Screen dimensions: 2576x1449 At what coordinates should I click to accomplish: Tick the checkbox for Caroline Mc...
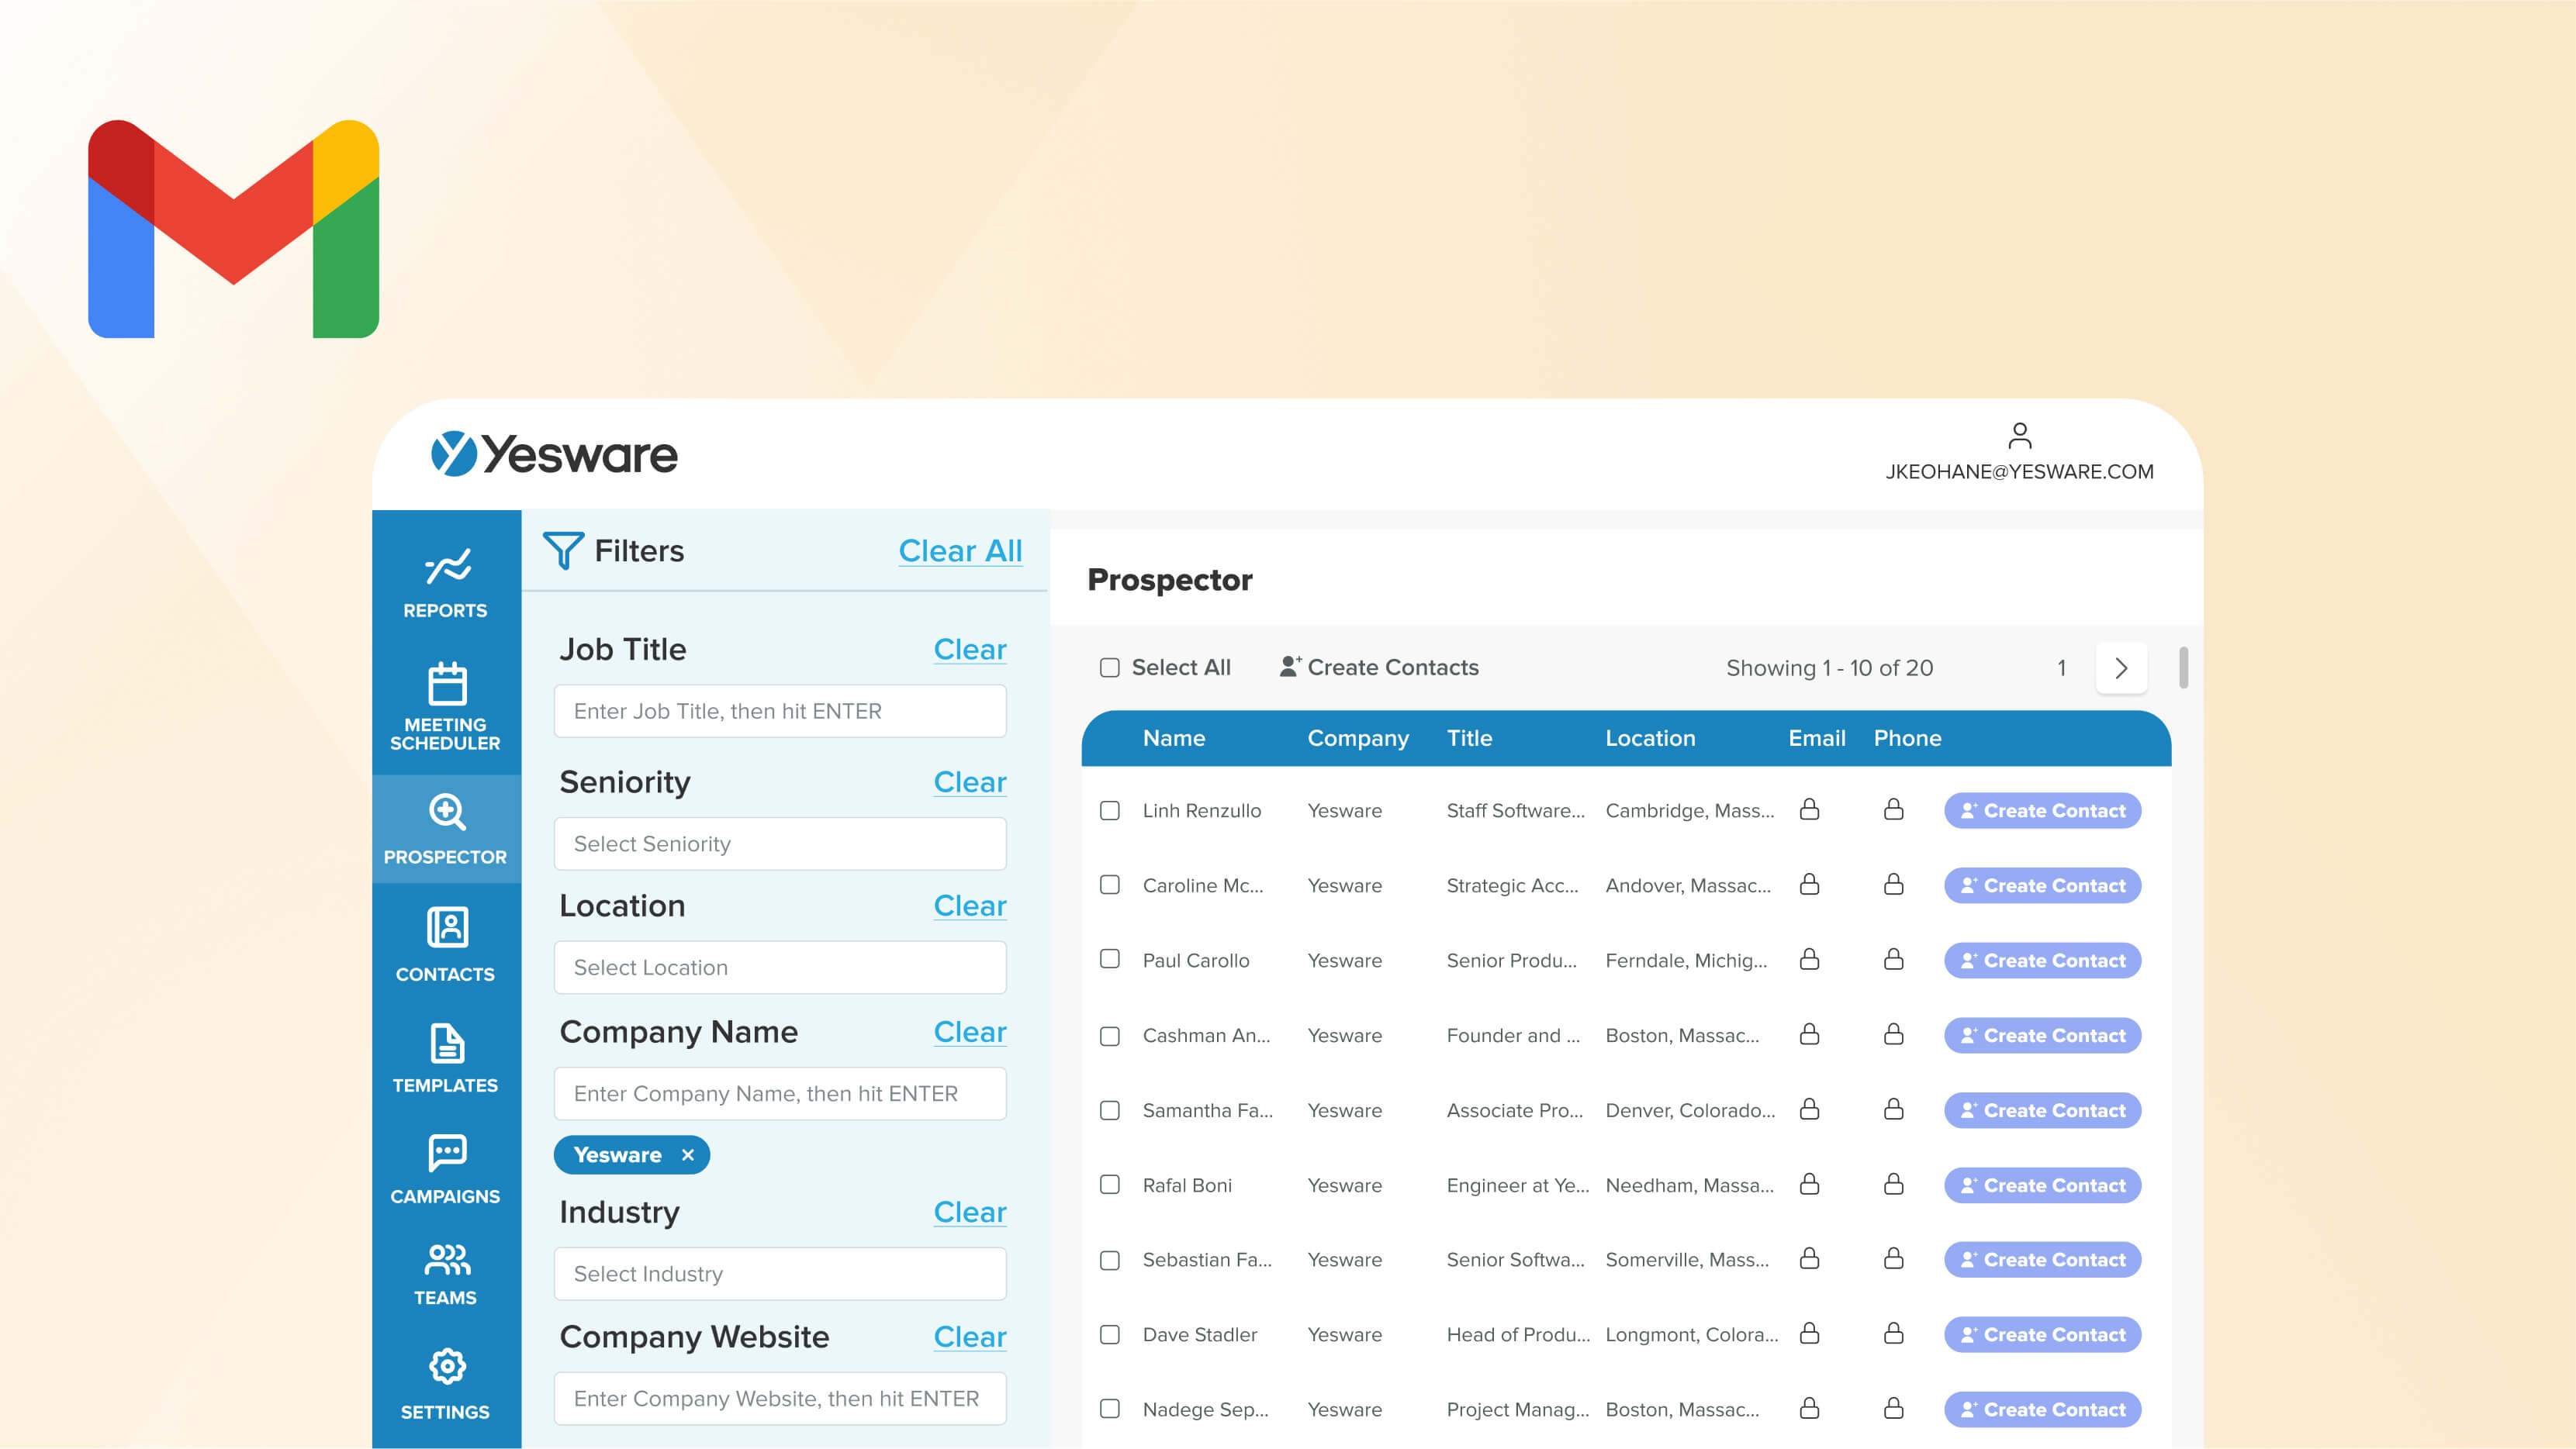1109,885
